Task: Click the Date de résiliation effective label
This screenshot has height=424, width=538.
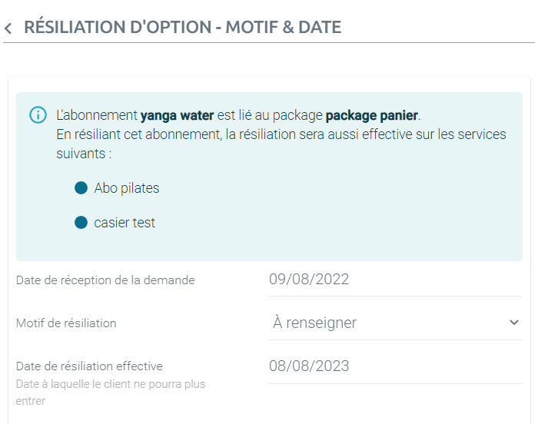Action: click(89, 366)
